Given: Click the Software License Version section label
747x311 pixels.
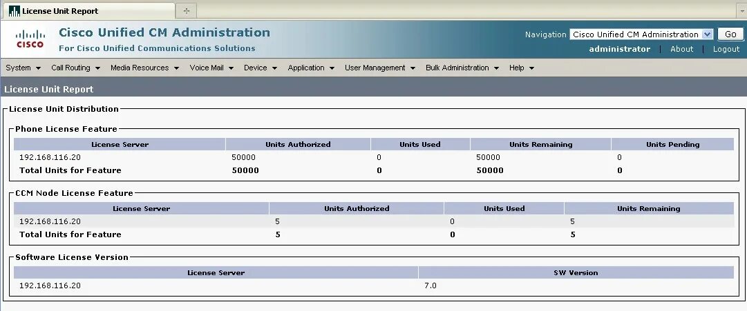Looking at the screenshot, I should [x=72, y=257].
